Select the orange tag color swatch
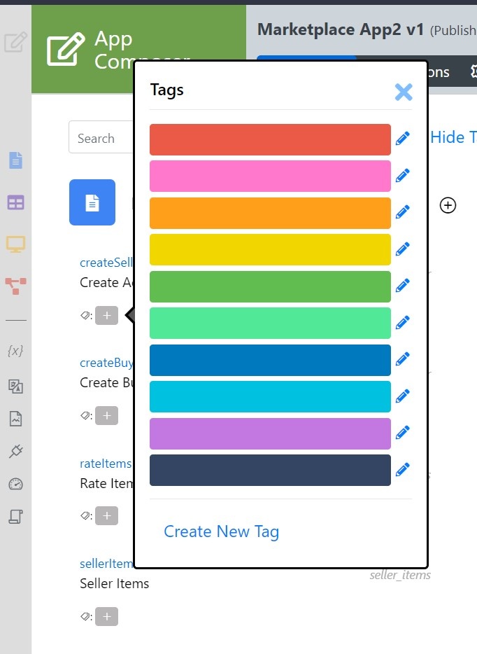 pos(270,213)
